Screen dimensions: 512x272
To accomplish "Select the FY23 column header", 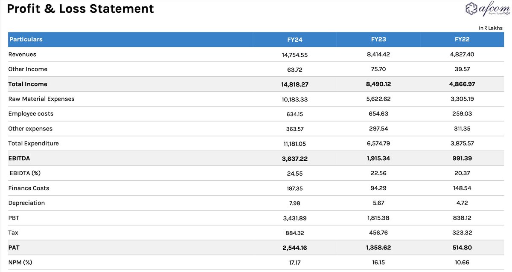I will click(x=378, y=39).
